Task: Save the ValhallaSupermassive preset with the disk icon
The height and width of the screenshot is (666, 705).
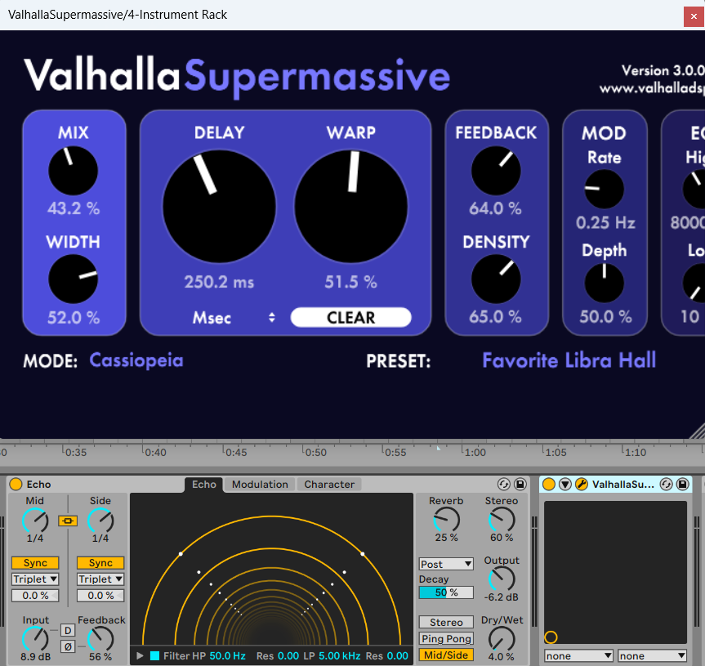Action: pyautogui.click(x=682, y=484)
